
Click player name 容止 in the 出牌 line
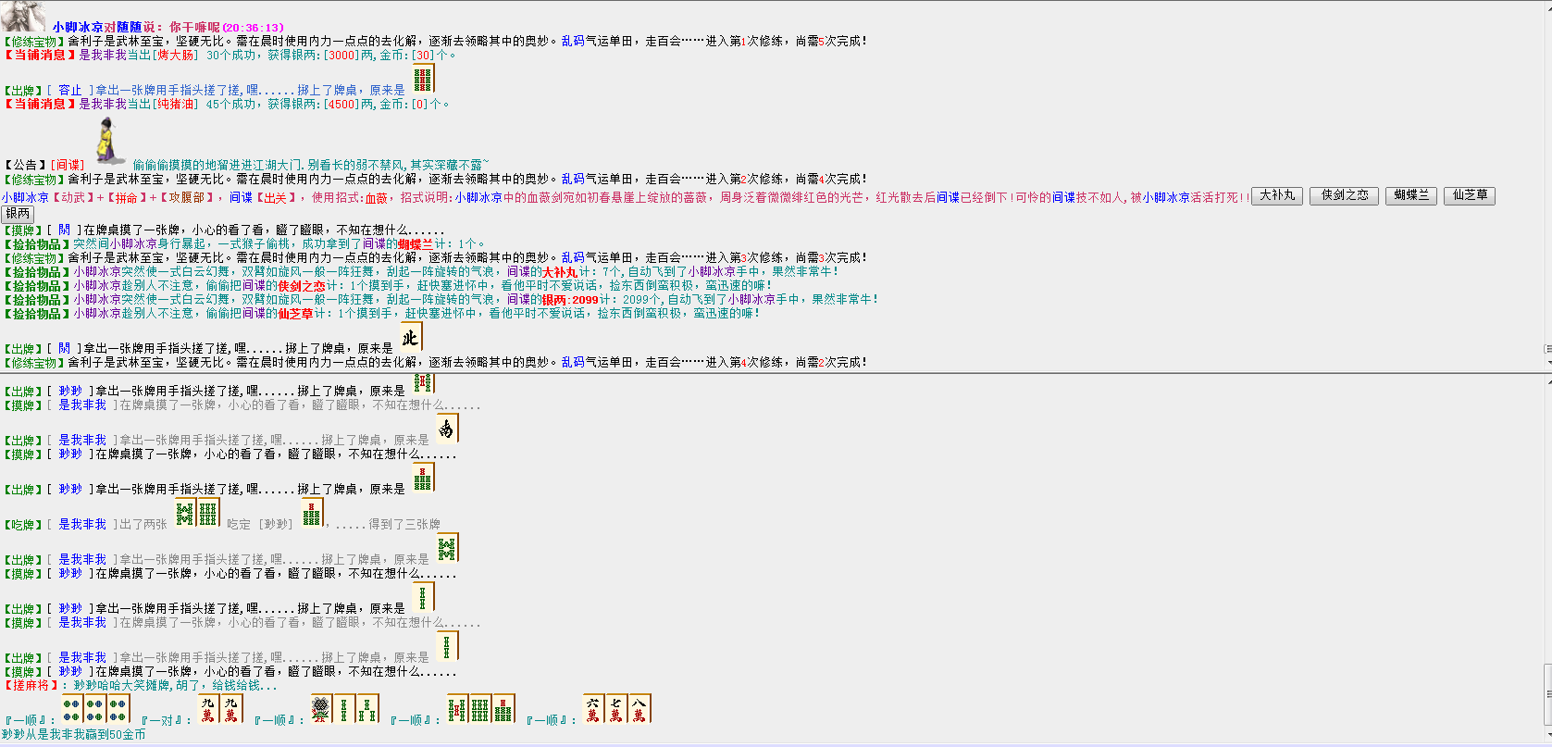[x=70, y=90]
